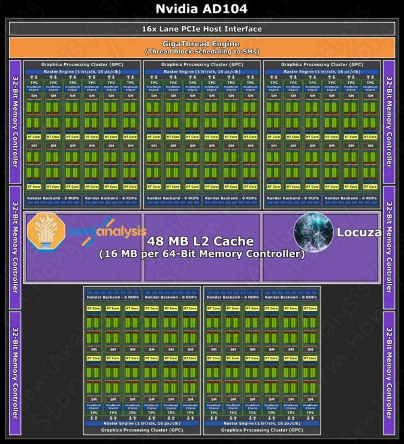This screenshot has height=444, width=404.
Task: Click first upper RT Core in top-left GPC
Action: click(x=34, y=137)
